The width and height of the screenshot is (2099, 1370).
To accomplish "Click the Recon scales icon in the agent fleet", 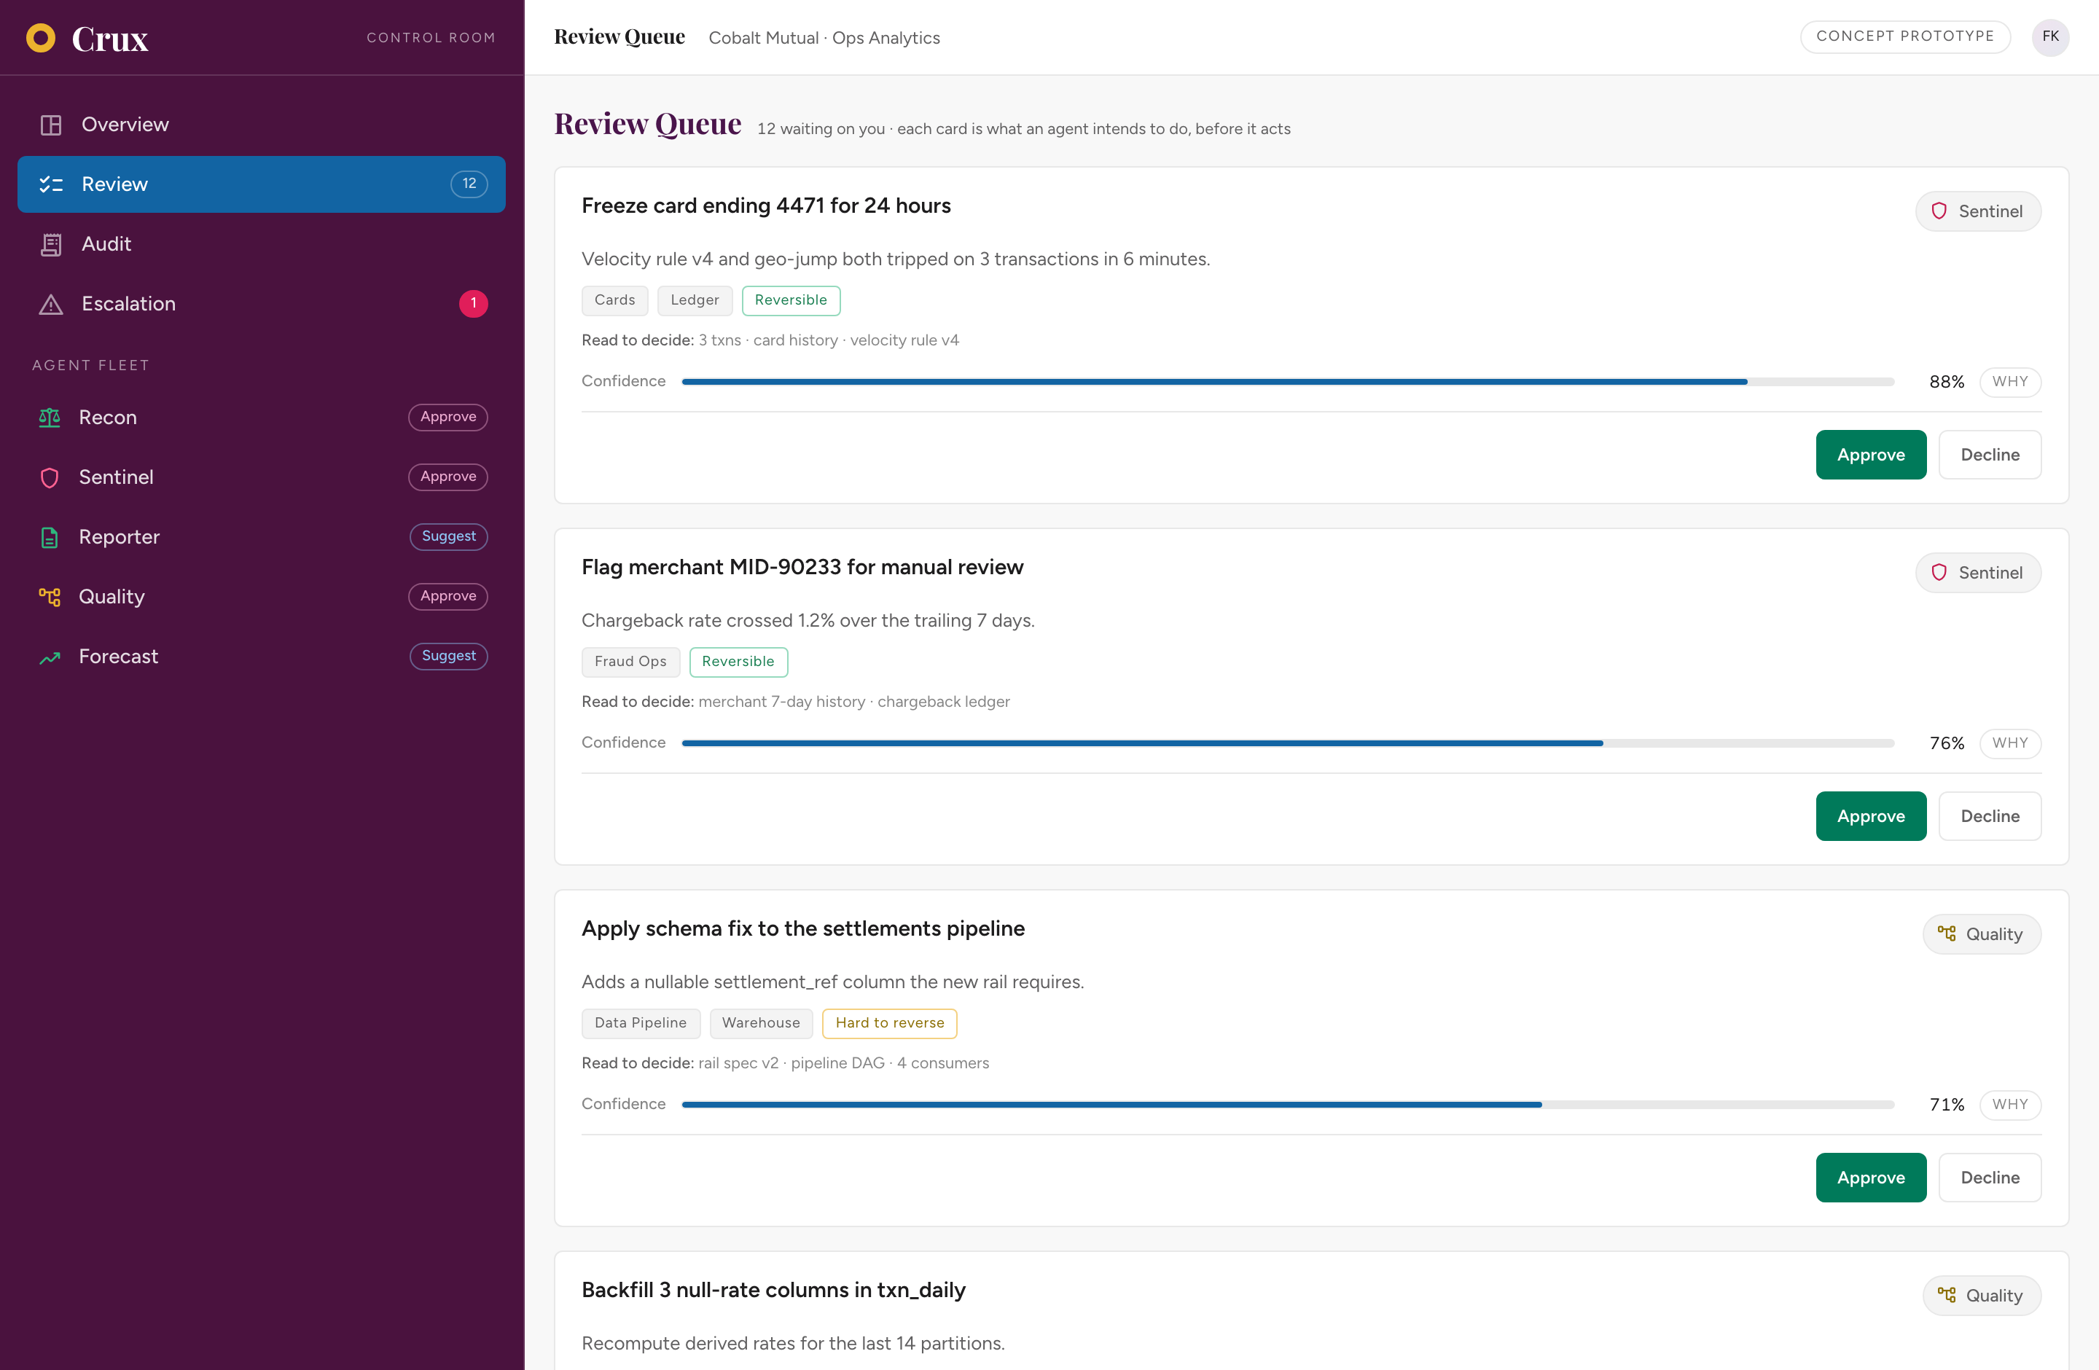I will coord(50,417).
